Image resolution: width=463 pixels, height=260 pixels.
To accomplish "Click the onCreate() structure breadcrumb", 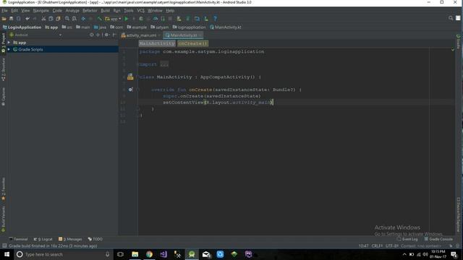I will pyautogui.click(x=193, y=43).
